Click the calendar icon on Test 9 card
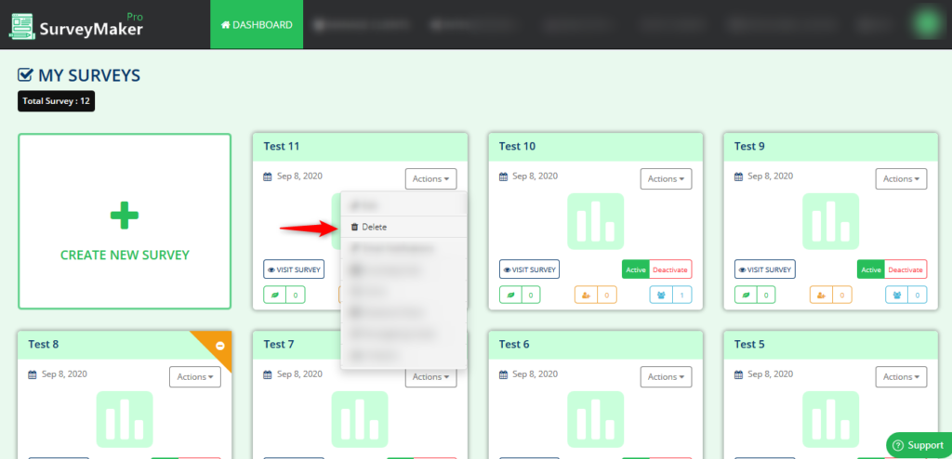This screenshot has height=459, width=952. [737, 177]
